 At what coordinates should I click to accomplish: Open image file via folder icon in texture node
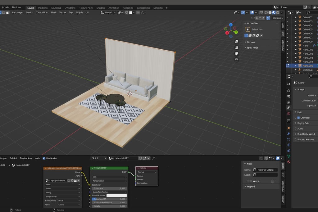point(75,181)
